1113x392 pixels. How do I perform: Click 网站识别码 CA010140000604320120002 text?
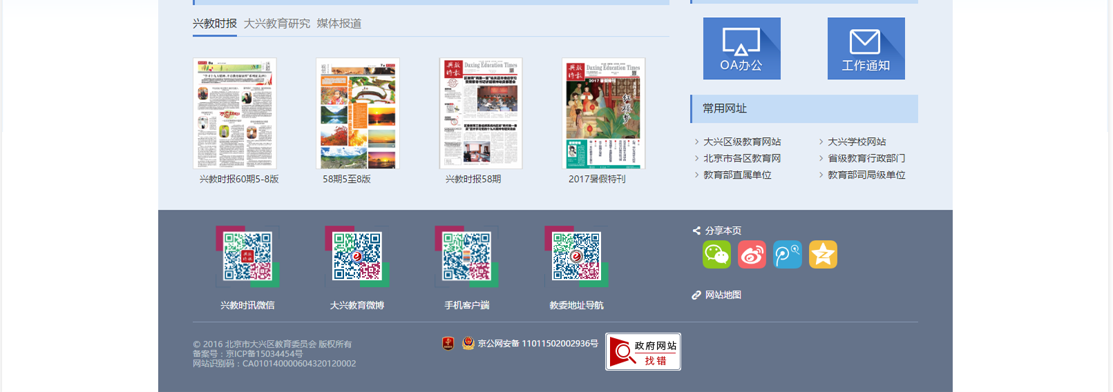point(274,364)
